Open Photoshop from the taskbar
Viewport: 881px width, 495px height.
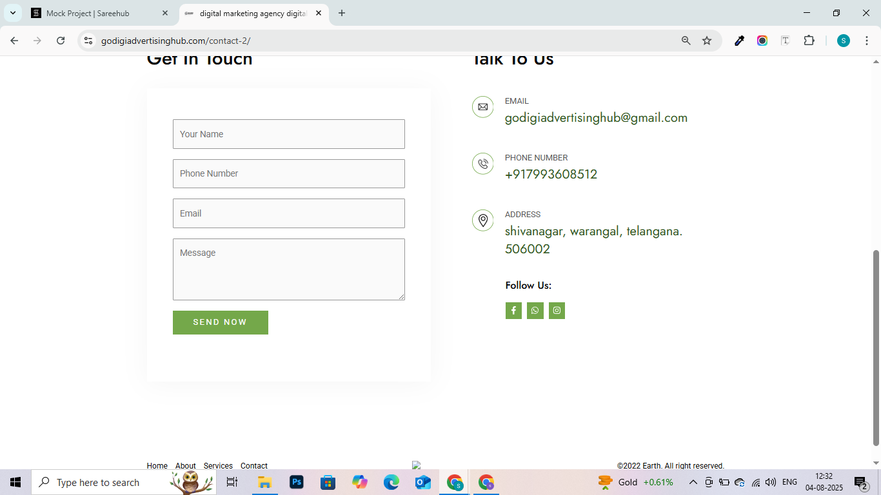tap(297, 482)
